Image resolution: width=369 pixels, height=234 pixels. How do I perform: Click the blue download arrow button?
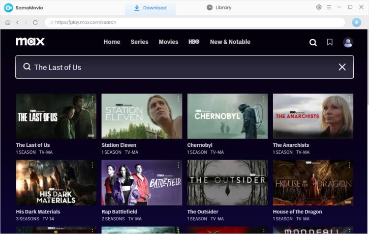point(356,22)
